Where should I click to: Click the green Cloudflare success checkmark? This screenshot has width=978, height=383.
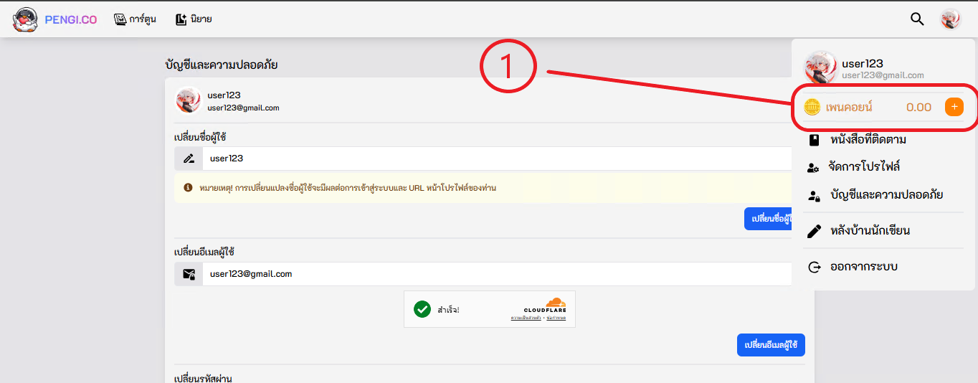click(422, 309)
